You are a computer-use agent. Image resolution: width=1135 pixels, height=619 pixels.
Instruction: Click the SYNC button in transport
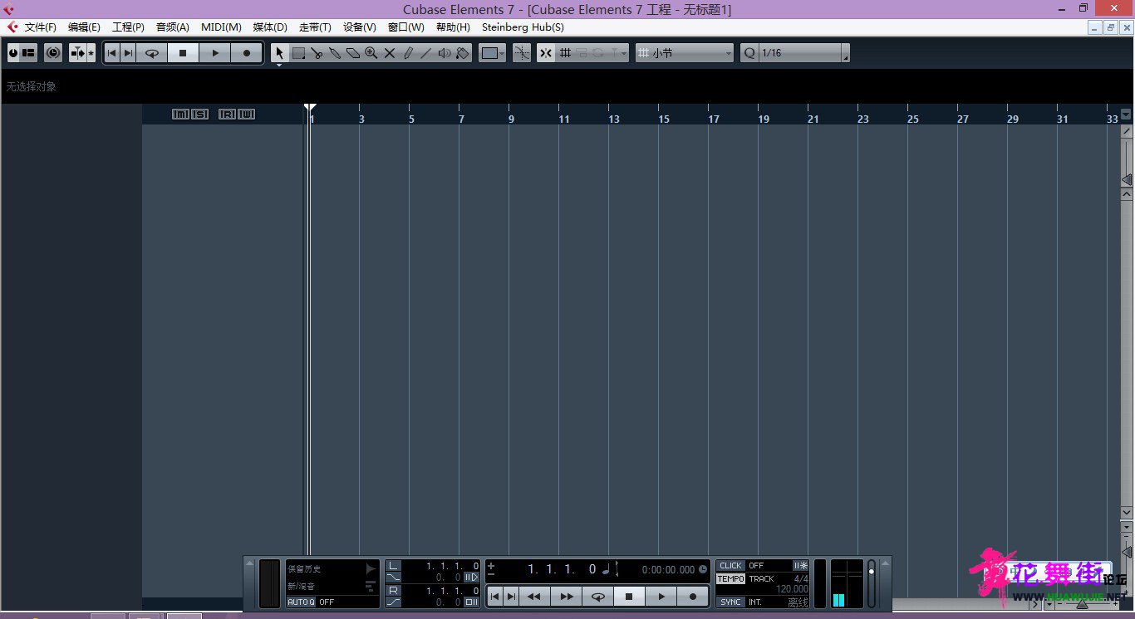click(x=731, y=602)
